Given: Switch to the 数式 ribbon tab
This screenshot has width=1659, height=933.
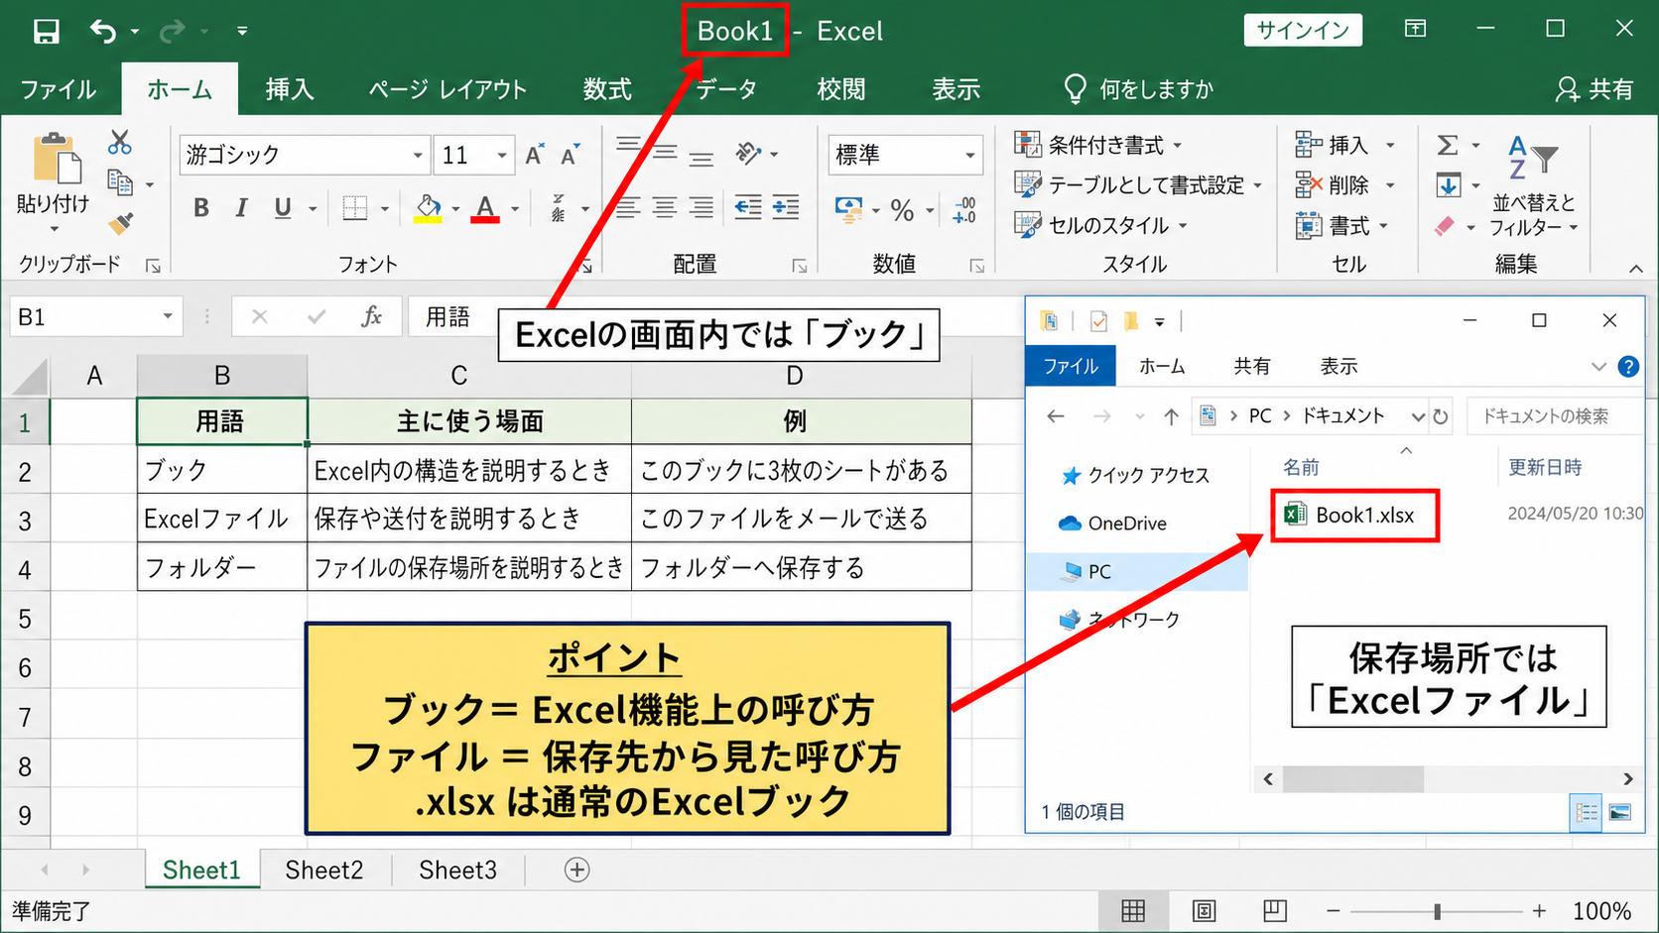Looking at the screenshot, I should tap(607, 89).
